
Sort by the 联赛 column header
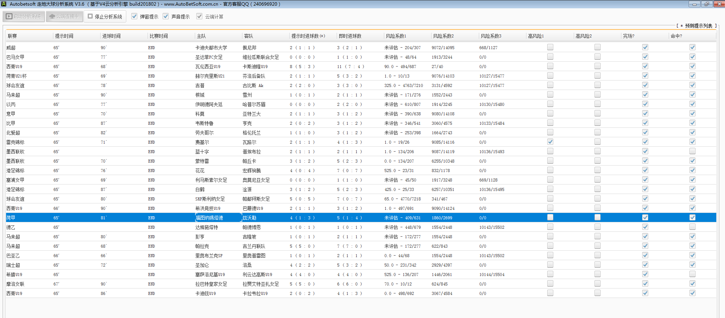(12, 36)
